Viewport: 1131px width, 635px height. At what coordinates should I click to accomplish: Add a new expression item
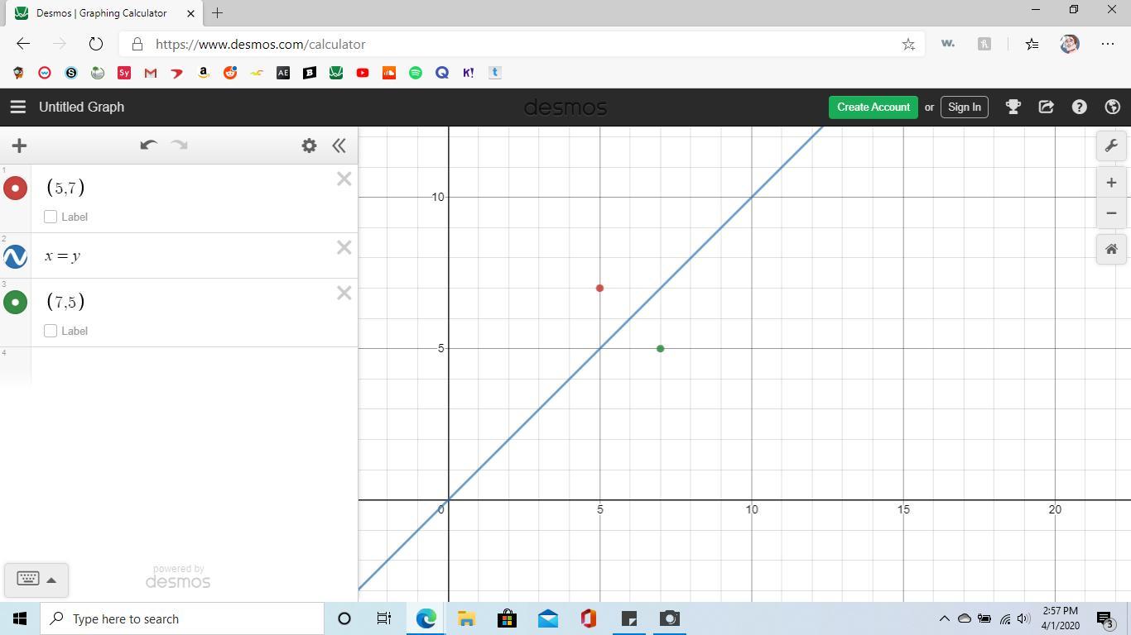(19, 146)
